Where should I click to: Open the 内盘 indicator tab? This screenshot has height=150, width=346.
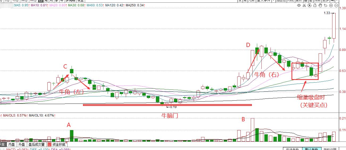click(x=11, y=145)
